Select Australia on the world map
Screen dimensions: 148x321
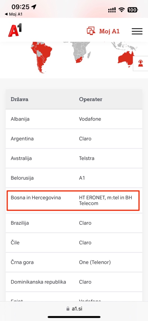126,60
